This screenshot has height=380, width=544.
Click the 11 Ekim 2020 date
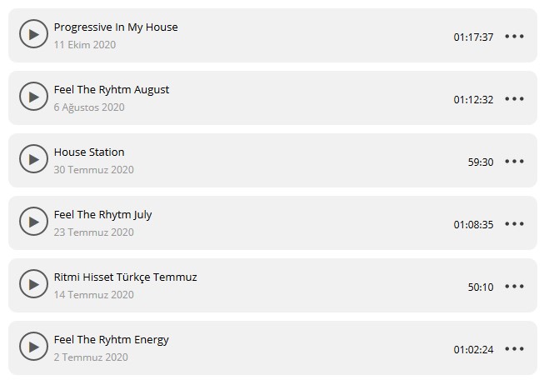coord(85,45)
